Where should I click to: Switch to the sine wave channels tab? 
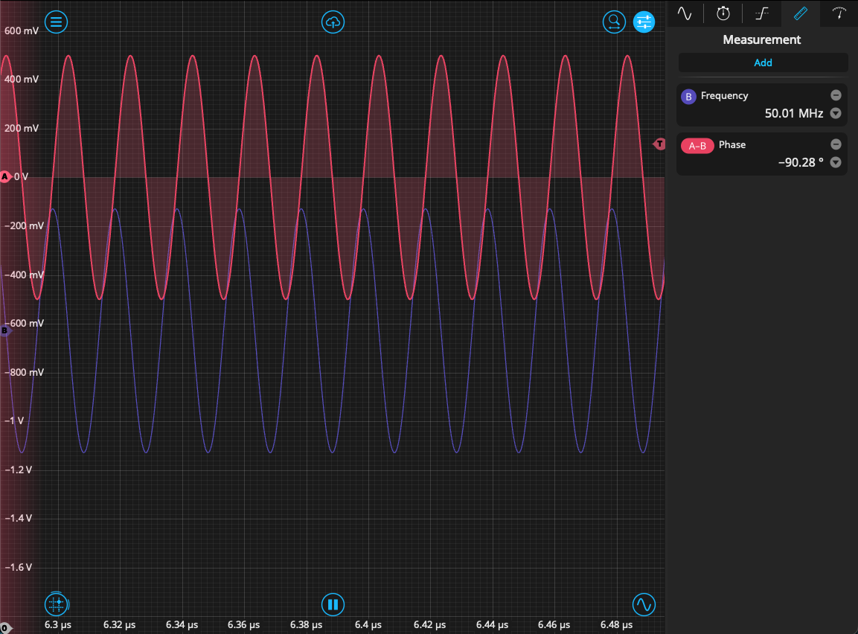tap(685, 13)
